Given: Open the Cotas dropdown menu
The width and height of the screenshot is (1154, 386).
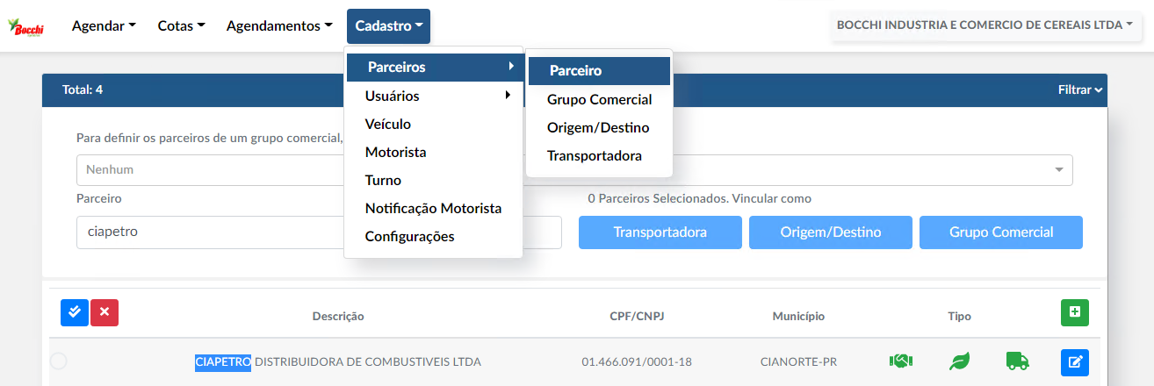Looking at the screenshot, I should [x=181, y=26].
